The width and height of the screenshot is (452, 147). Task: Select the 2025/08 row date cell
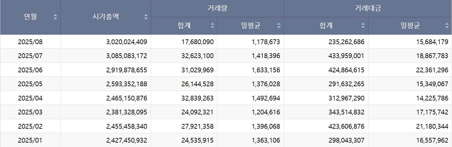pos(30,42)
